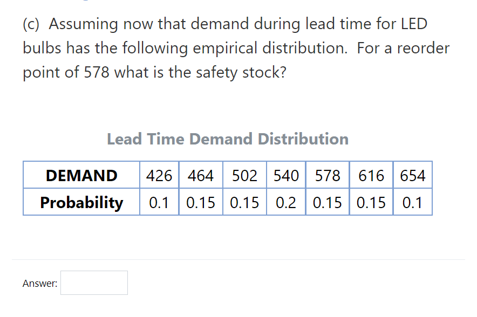Image resolution: width=477 pixels, height=317 pixels.
Task: Select the demand value 502 cell
Action: (x=244, y=175)
